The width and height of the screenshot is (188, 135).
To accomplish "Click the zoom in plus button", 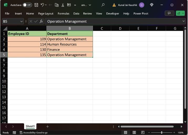I will 174,132.
